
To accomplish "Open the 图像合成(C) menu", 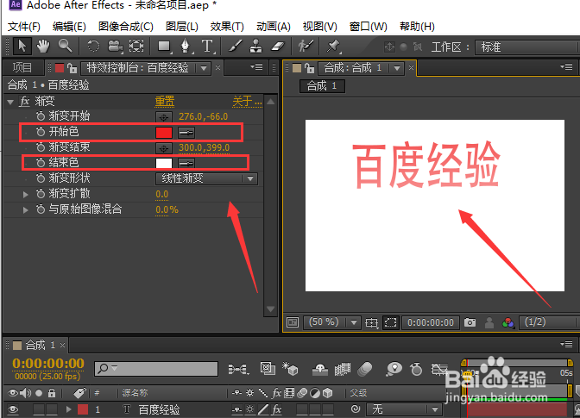I will pos(126,27).
